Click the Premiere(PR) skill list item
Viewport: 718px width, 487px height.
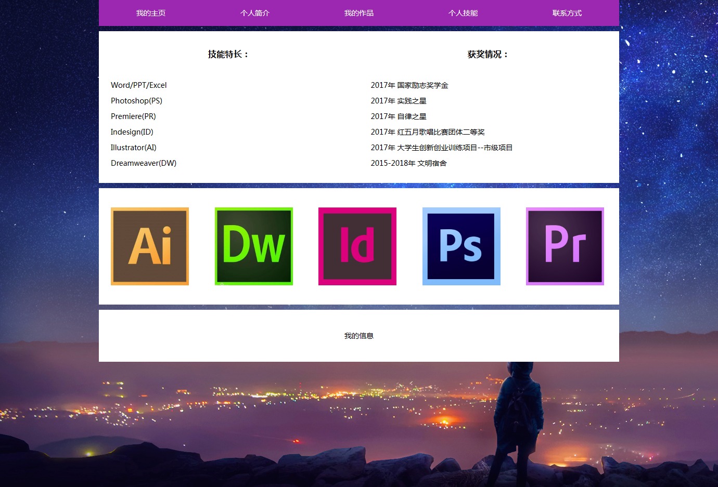coord(133,116)
